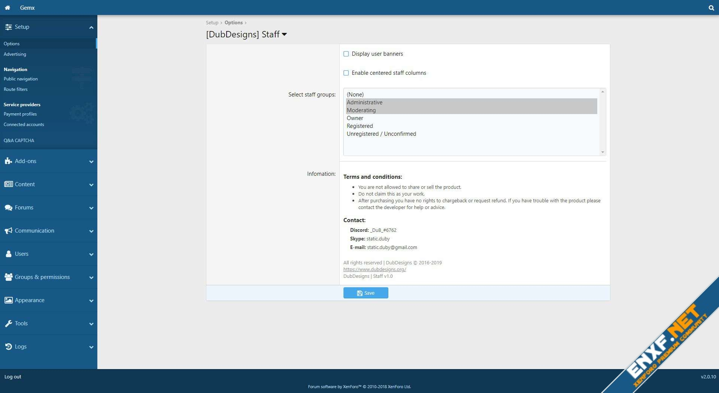Select Owner in the staff groups list
Screen dimensions: 719x393
[471, 118]
